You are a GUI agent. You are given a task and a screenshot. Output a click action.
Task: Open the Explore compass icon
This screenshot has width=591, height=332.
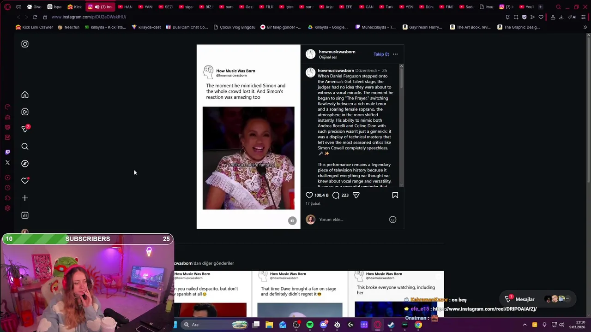25,164
